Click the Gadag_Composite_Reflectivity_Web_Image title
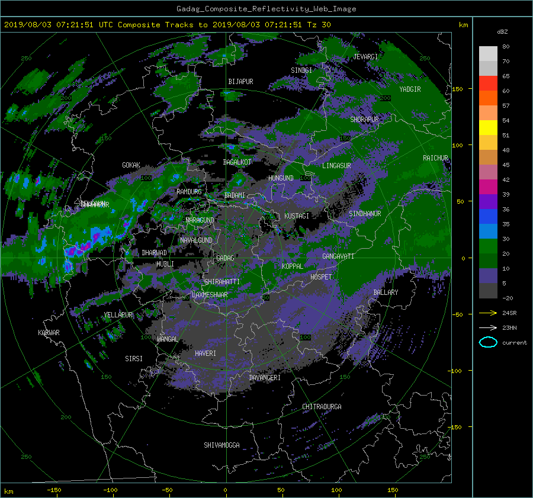The image size is (533, 498). pos(266,9)
